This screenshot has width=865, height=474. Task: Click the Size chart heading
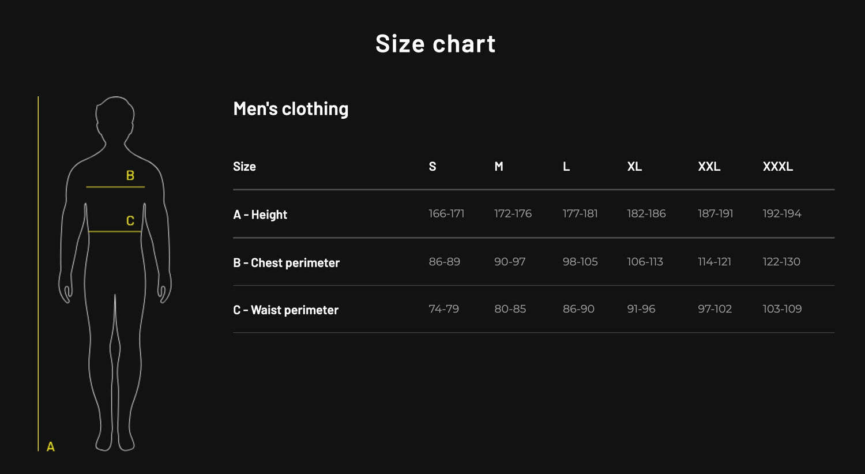click(435, 44)
